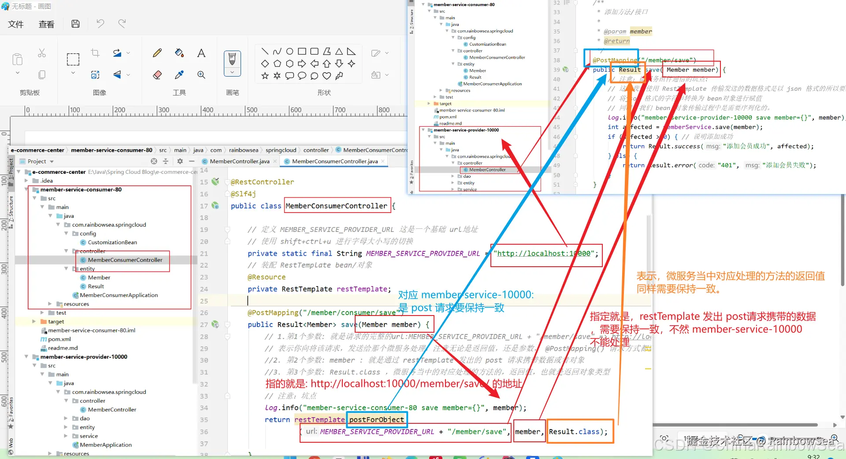Pick the pentagon shape

click(x=277, y=64)
